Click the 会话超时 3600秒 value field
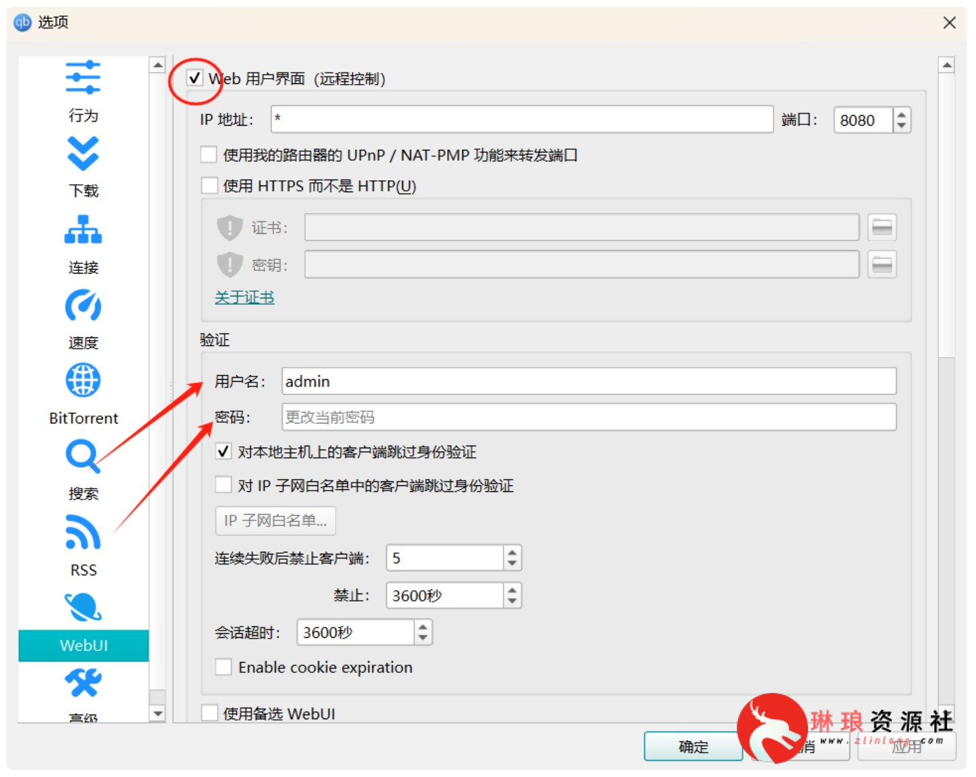The width and height of the screenshot is (976, 777). (x=355, y=632)
